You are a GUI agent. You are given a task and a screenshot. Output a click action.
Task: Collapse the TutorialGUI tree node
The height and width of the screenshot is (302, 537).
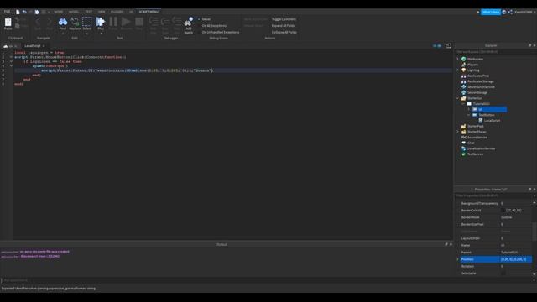[463, 104]
